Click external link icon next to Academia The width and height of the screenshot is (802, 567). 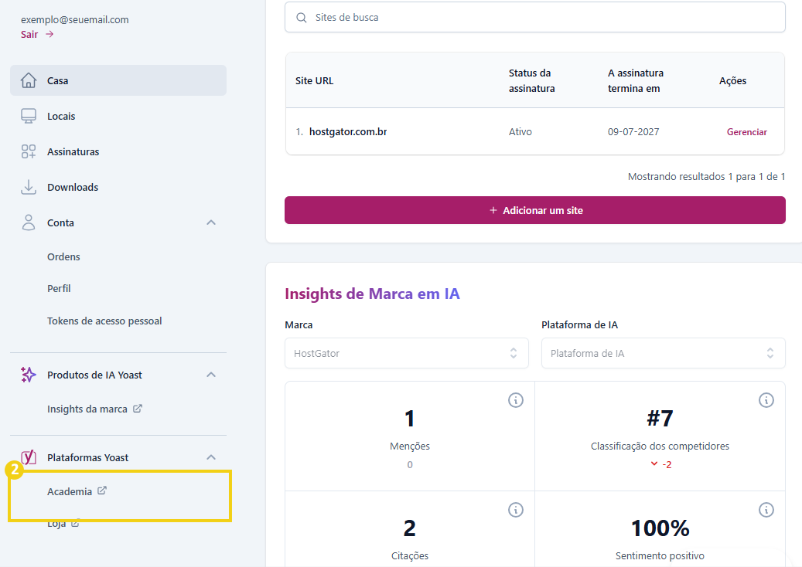tap(102, 491)
